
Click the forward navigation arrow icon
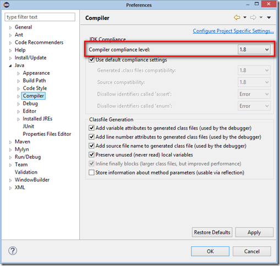[x=253, y=18]
